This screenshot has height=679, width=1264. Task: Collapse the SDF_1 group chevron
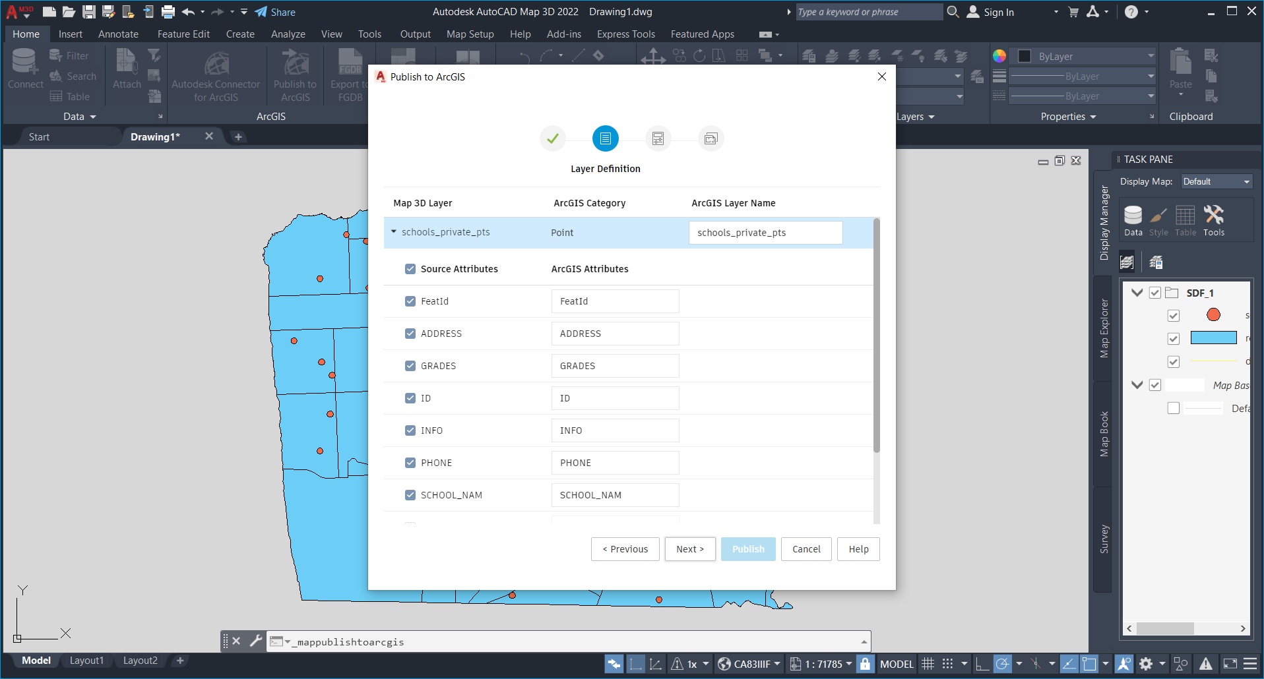1137,293
